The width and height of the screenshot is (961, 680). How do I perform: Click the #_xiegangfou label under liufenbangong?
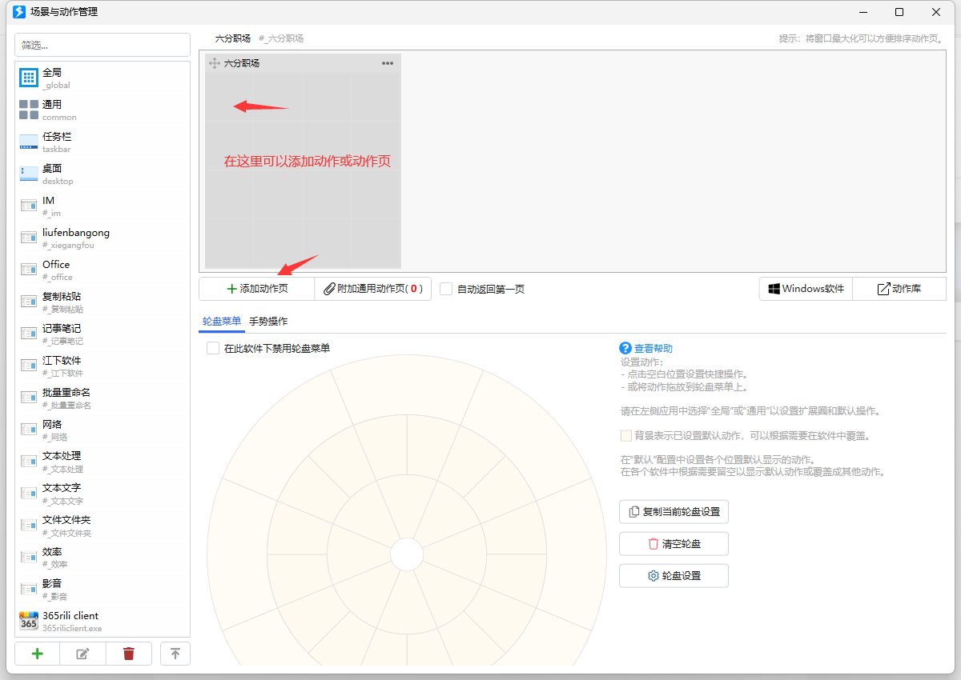[68, 245]
